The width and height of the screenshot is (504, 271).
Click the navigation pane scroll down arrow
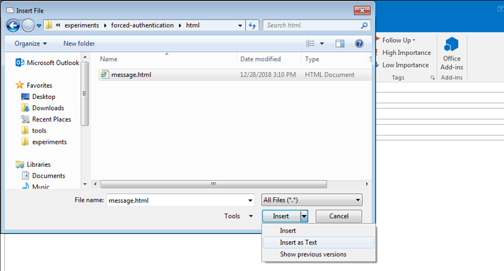point(85,184)
